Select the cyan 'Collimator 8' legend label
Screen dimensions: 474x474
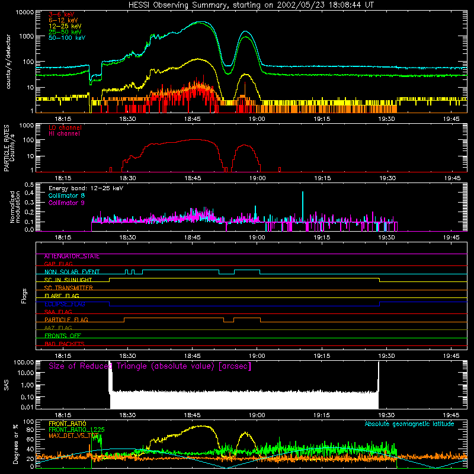[x=66, y=196]
